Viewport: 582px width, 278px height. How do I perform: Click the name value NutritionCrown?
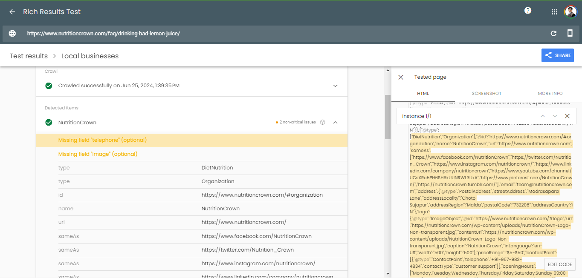[220, 209]
